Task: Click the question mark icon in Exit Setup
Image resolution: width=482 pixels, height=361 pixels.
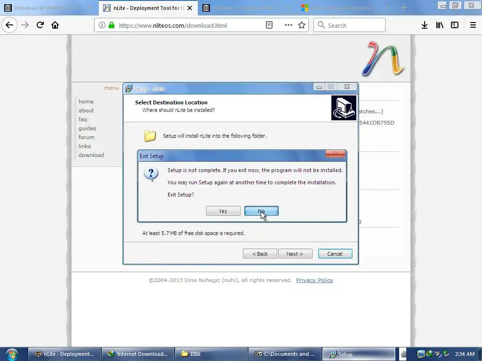Action: point(151,174)
